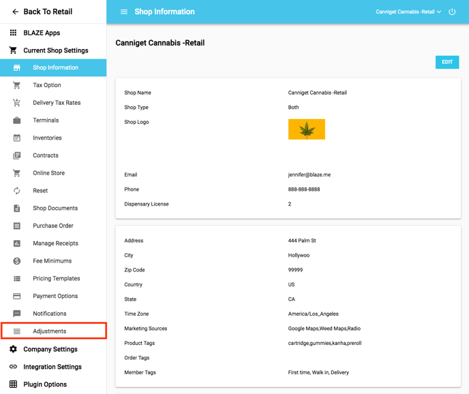The image size is (469, 394).
Task: Open Fee Minimums settings
Action: pos(53,261)
